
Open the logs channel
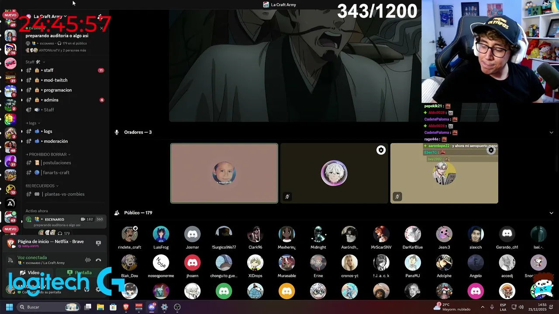pyautogui.click(x=65, y=131)
